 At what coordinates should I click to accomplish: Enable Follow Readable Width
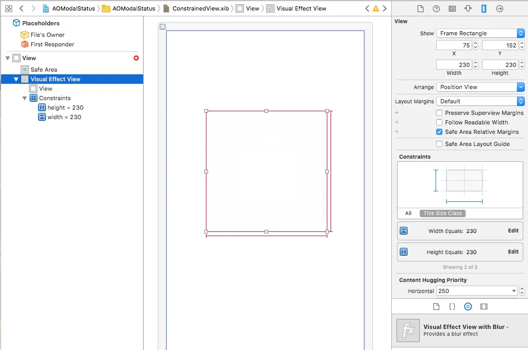439,122
